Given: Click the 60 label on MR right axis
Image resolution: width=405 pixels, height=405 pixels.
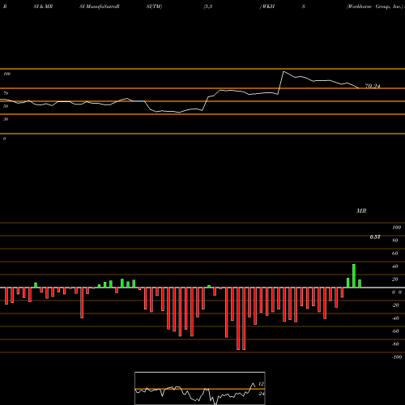Looking at the screenshot, I should (x=394, y=254).
